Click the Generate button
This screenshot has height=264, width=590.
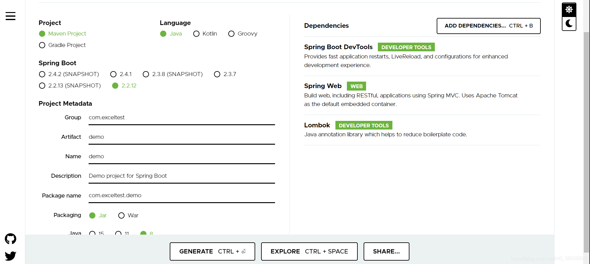212,251
